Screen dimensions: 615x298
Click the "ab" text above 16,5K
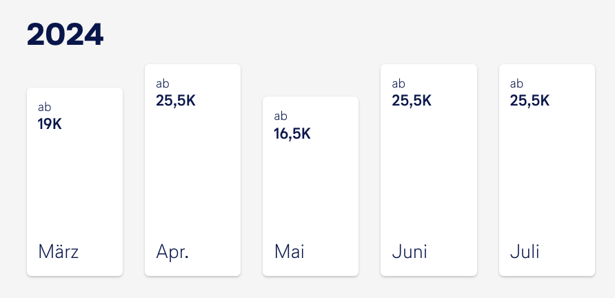(x=281, y=116)
